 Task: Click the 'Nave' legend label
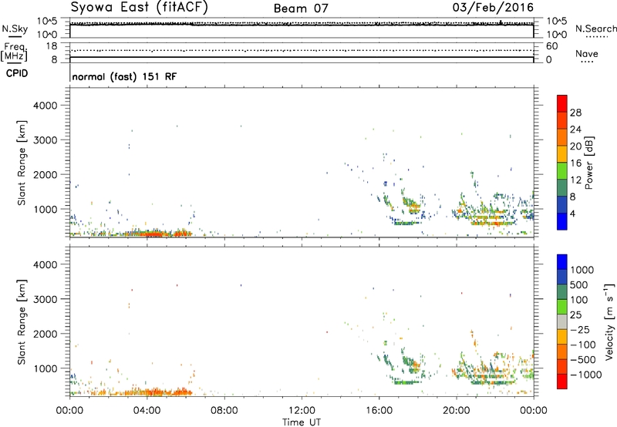click(587, 53)
